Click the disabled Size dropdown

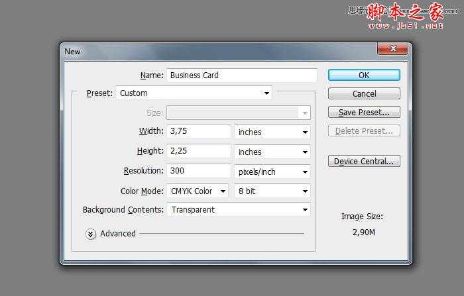[x=238, y=113]
